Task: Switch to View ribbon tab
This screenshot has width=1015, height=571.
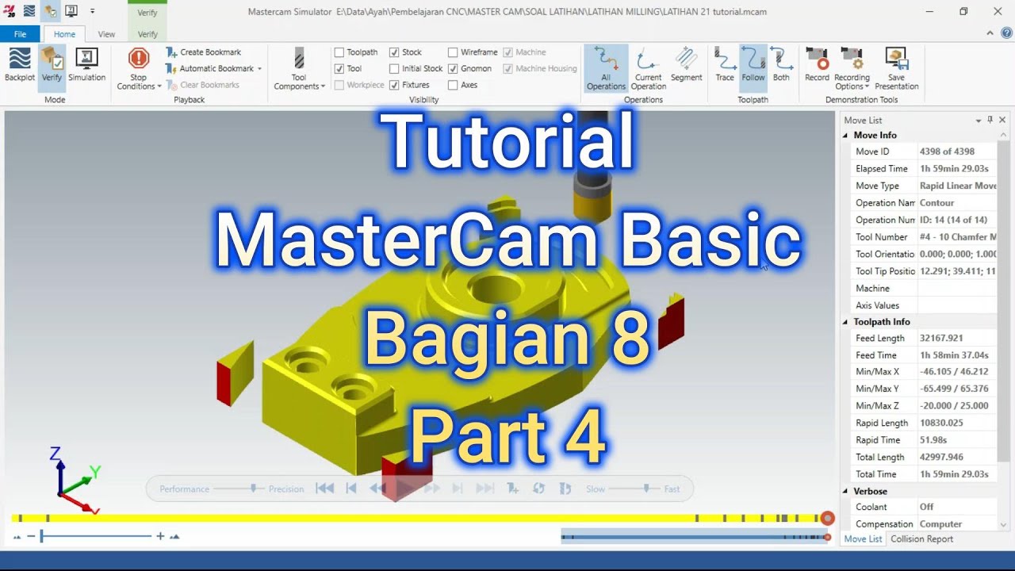Action: (x=106, y=34)
